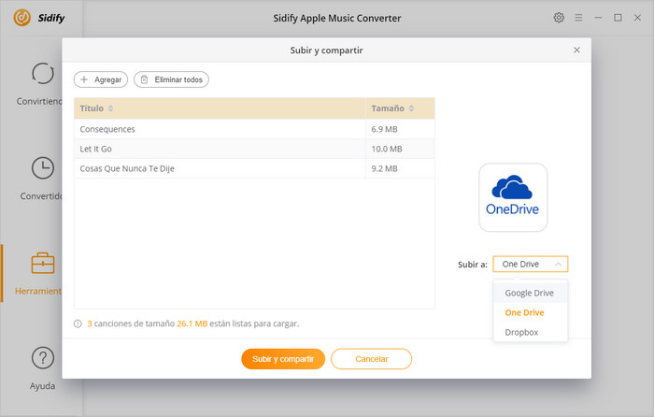Click the 10.0 MB size cell
Image resolution: width=654 pixels, height=417 pixels.
point(400,149)
